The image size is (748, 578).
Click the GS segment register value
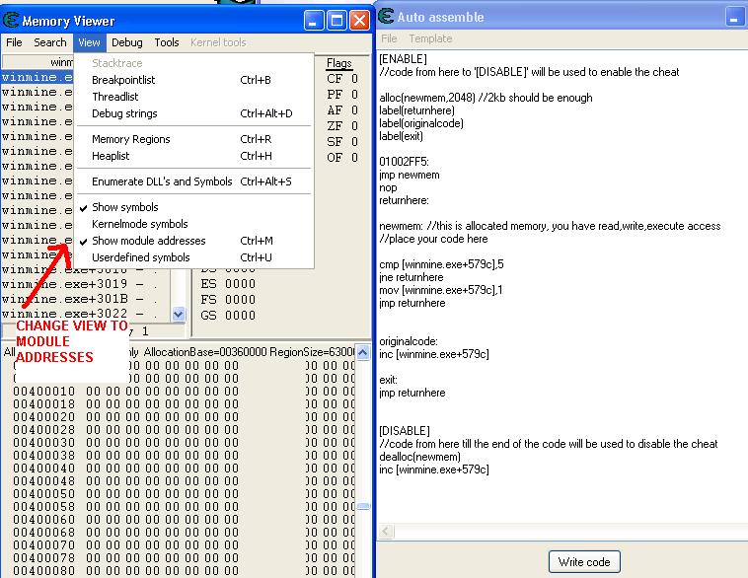click(240, 316)
